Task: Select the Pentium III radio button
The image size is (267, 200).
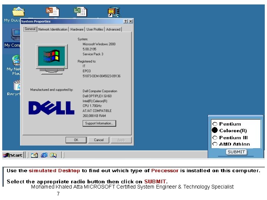Action: 215,137
